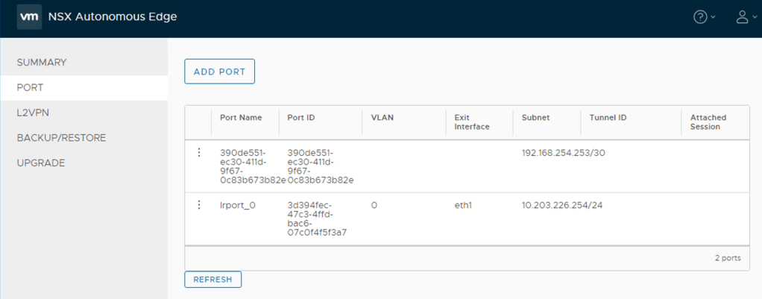Click the VLAN column header
The width and height of the screenshot is (762, 299).
[382, 117]
